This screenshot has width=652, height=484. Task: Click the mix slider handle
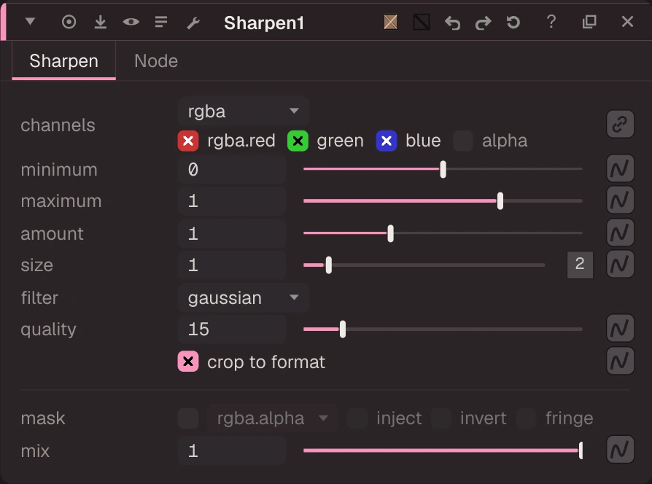pos(581,450)
